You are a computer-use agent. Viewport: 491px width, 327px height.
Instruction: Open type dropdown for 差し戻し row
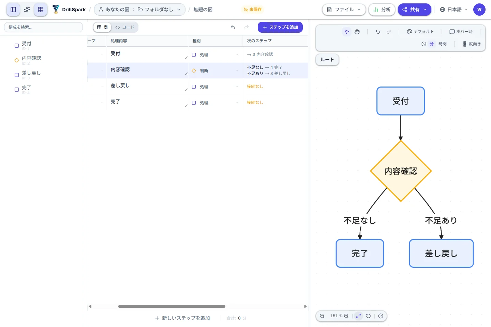coord(215,87)
